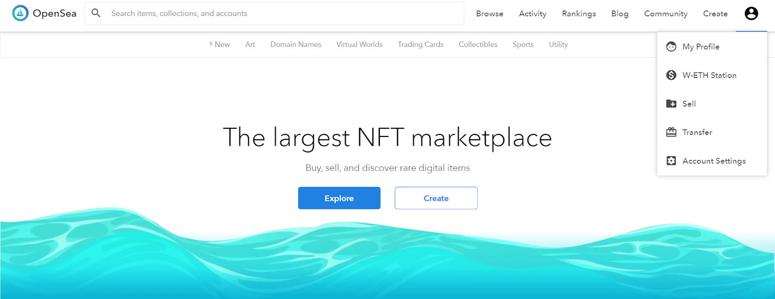Click the Transfer gift icon
775x299 pixels.
coord(671,132)
